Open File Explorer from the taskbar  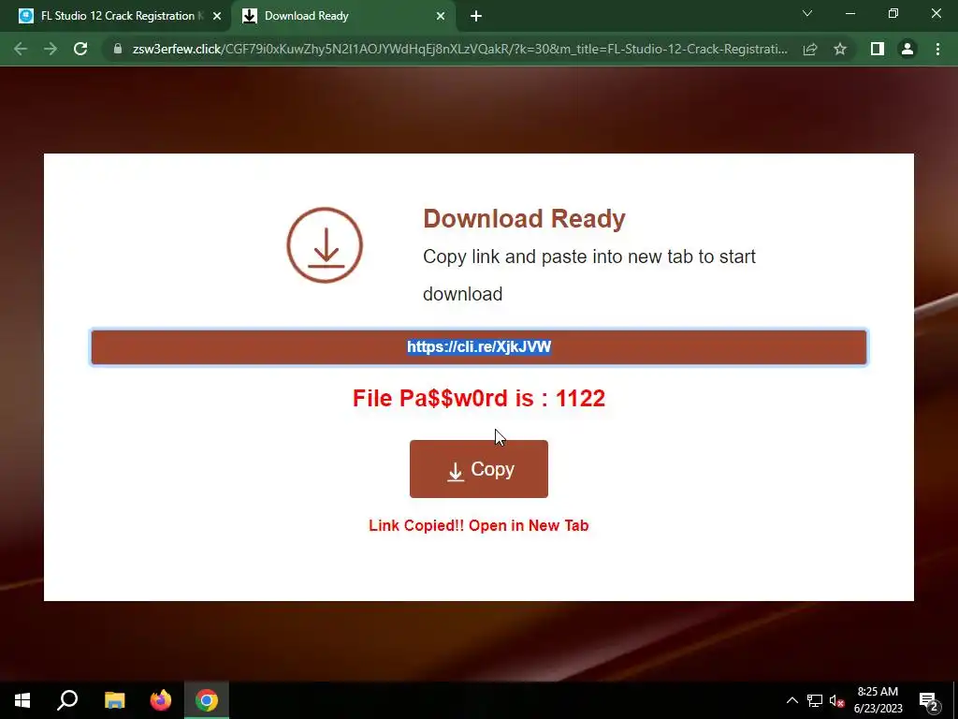point(114,700)
